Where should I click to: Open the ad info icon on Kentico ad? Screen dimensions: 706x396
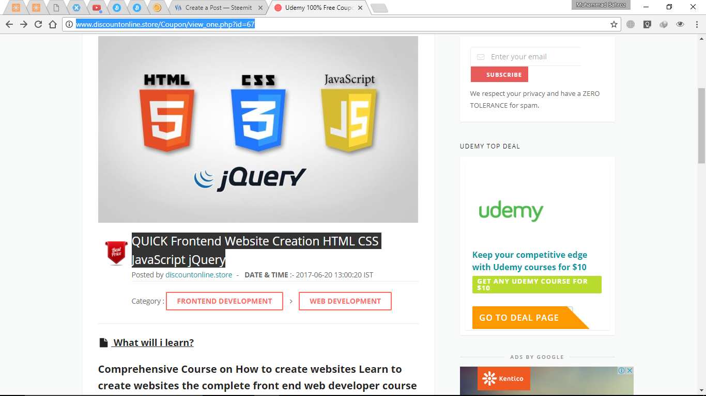[x=622, y=370]
